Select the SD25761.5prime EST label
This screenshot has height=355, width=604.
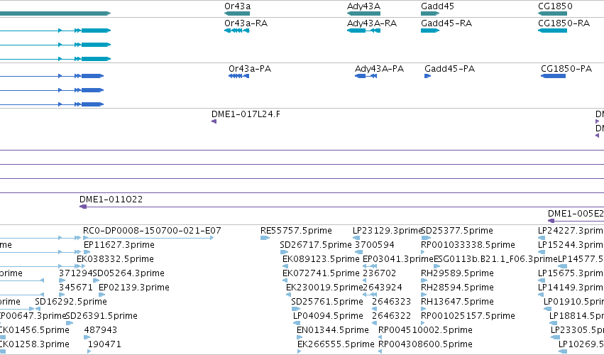point(327,302)
